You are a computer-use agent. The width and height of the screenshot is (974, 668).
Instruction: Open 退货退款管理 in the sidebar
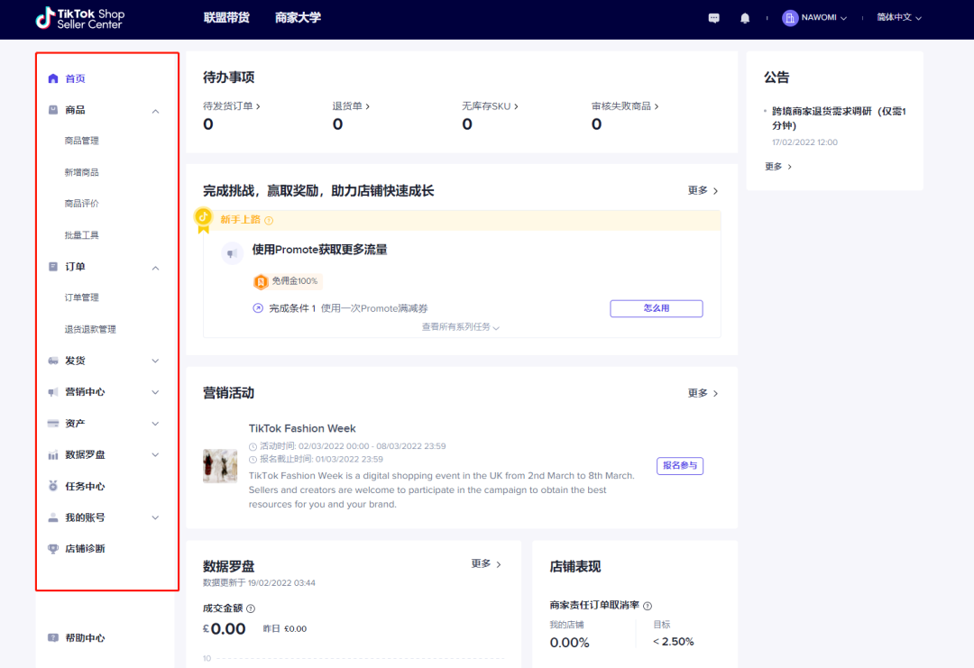coord(90,329)
